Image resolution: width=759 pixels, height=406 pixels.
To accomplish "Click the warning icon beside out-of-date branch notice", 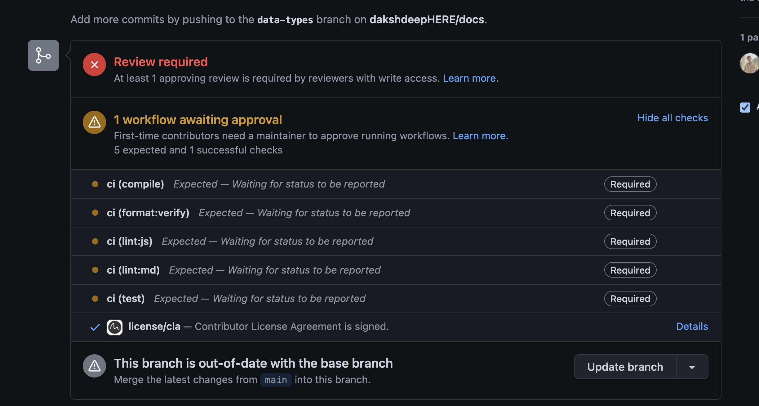I will click(x=94, y=366).
